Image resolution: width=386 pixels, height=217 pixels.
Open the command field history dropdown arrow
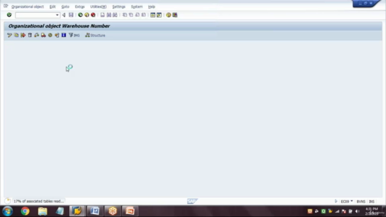click(57, 15)
